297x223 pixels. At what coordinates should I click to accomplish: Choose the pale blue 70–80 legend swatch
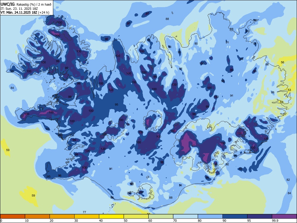pos(186,216)
